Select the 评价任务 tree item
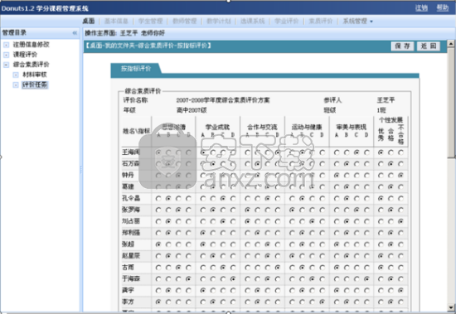This screenshot has height=314, width=456. pyautogui.click(x=35, y=85)
